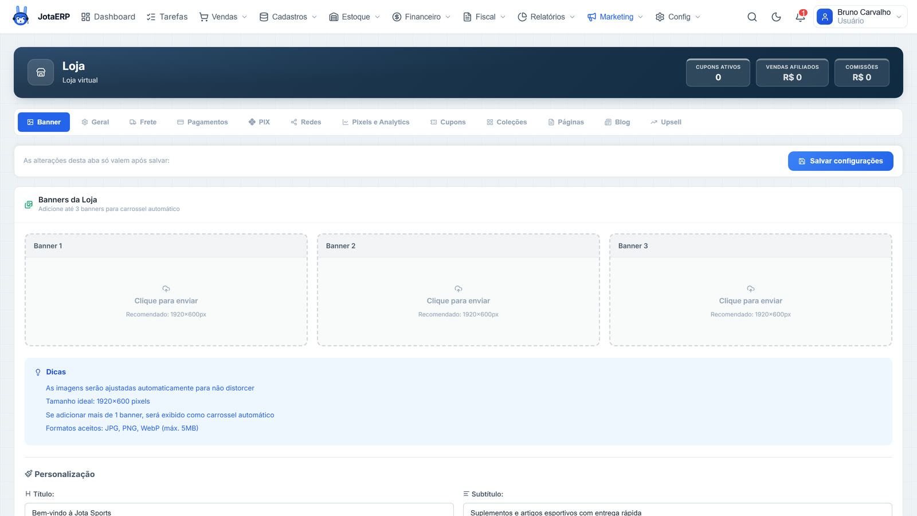Expand the Vendas menu chevron
This screenshot has height=516, width=917.
245,17
